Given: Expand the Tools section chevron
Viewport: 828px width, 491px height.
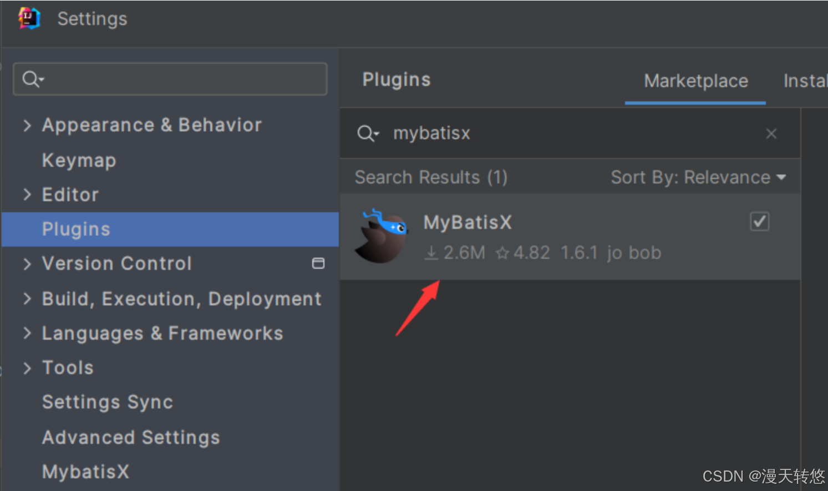Looking at the screenshot, I should click(27, 368).
